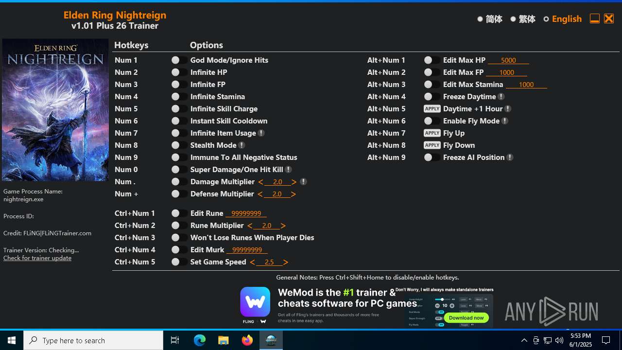
Task: Turn on Infinite Stamina
Action: point(179,97)
